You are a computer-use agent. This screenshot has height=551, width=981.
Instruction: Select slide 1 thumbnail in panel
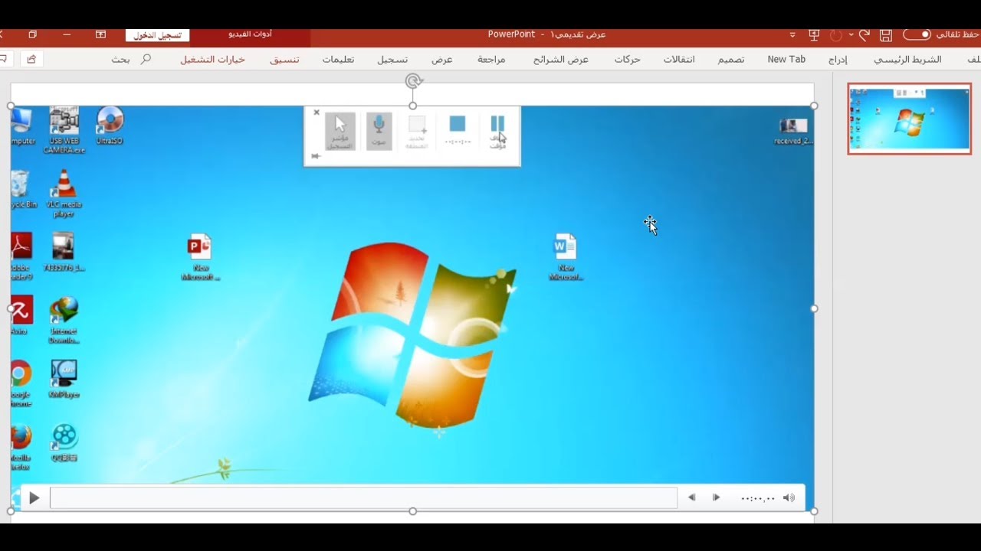point(909,119)
